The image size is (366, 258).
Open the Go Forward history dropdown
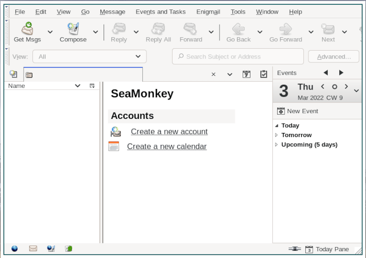point(311,32)
